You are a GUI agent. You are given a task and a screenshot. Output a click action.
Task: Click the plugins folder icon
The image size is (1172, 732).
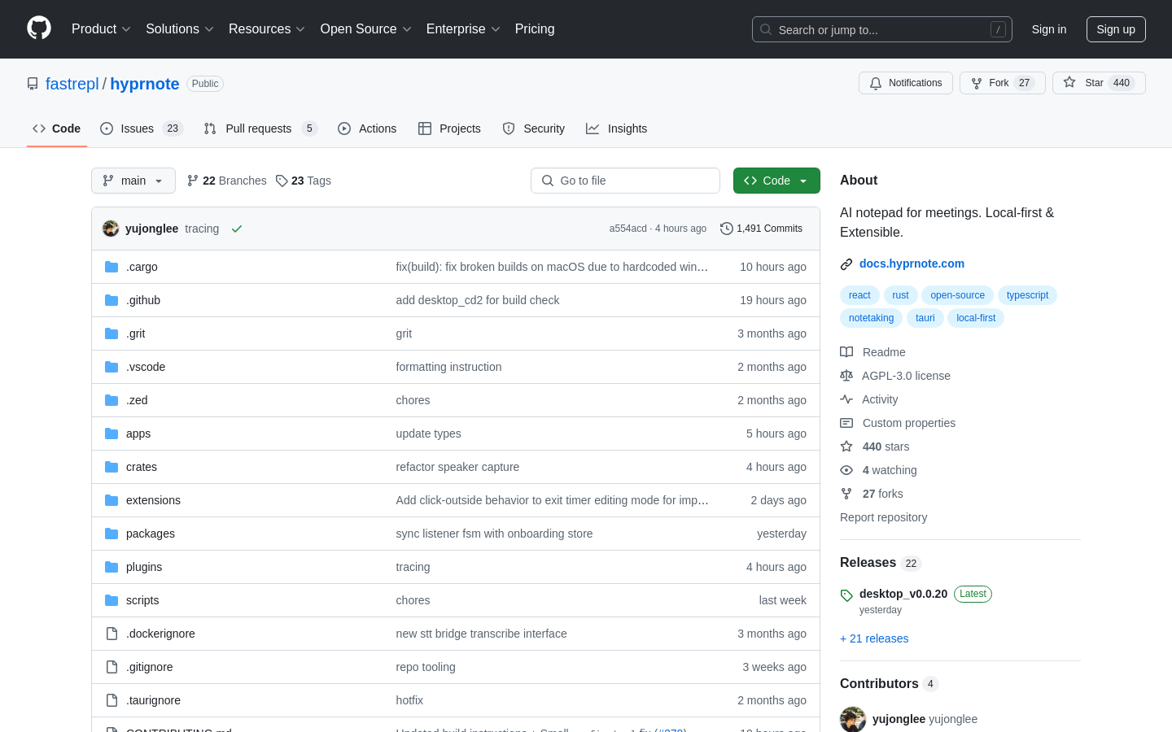(x=112, y=567)
